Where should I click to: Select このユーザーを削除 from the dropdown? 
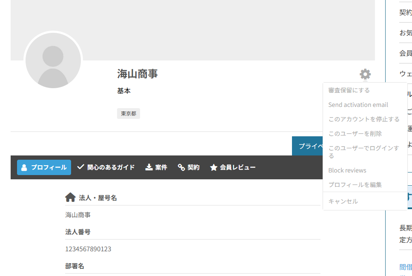[x=355, y=134]
